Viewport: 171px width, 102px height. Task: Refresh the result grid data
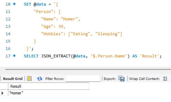[40, 79]
